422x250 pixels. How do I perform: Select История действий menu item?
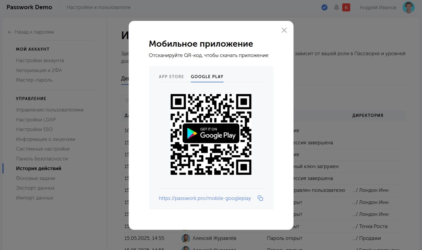(x=39, y=168)
